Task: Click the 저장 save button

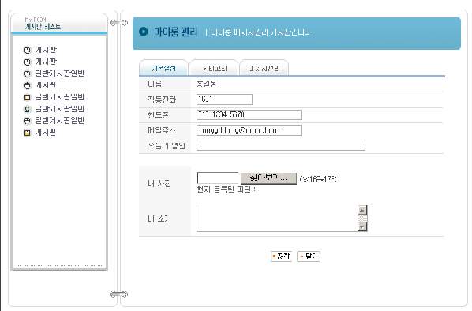Action: click(281, 257)
